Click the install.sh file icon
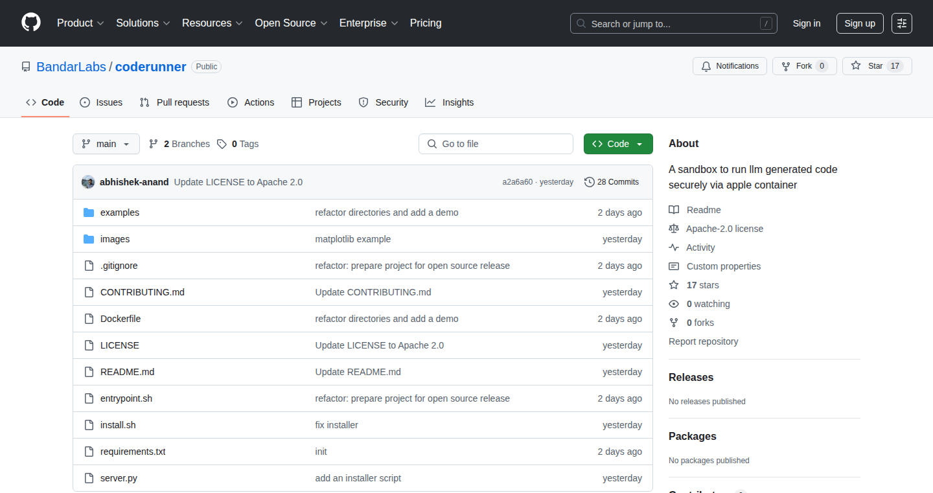This screenshot has height=493, width=933. 89,425
